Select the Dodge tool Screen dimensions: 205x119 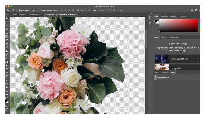click(7, 69)
